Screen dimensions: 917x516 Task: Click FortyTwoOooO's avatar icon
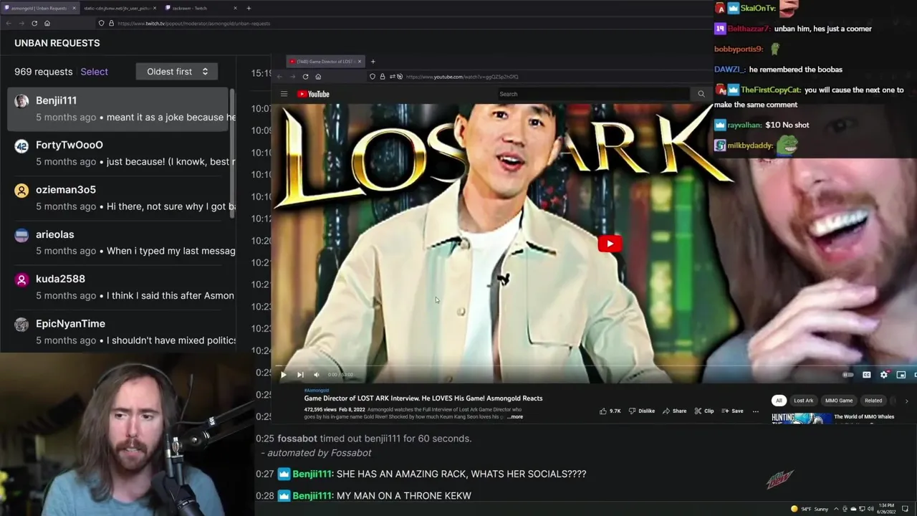tap(21, 145)
